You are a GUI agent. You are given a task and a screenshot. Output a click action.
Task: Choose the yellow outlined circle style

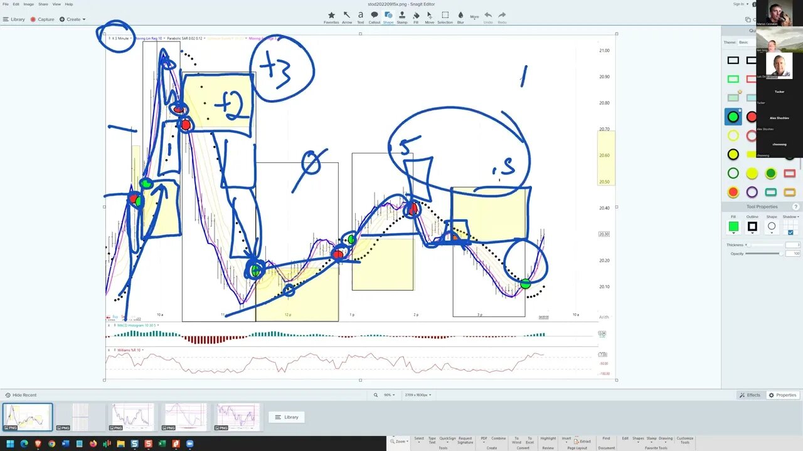[733, 135]
